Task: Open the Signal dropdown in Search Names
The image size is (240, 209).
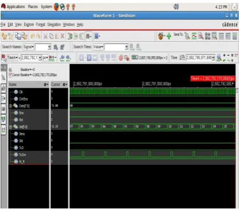Action: point(28,47)
